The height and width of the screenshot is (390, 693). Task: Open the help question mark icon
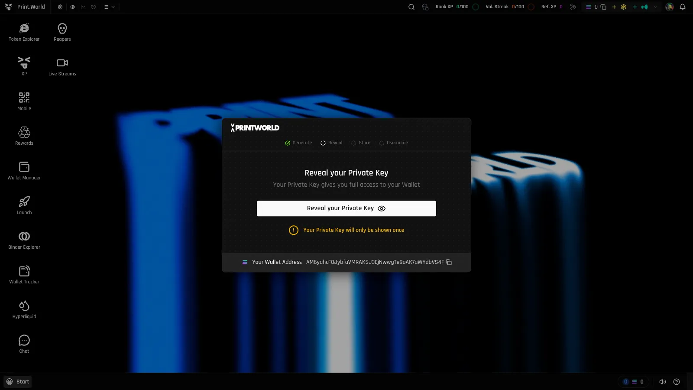[x=677, y=382]
